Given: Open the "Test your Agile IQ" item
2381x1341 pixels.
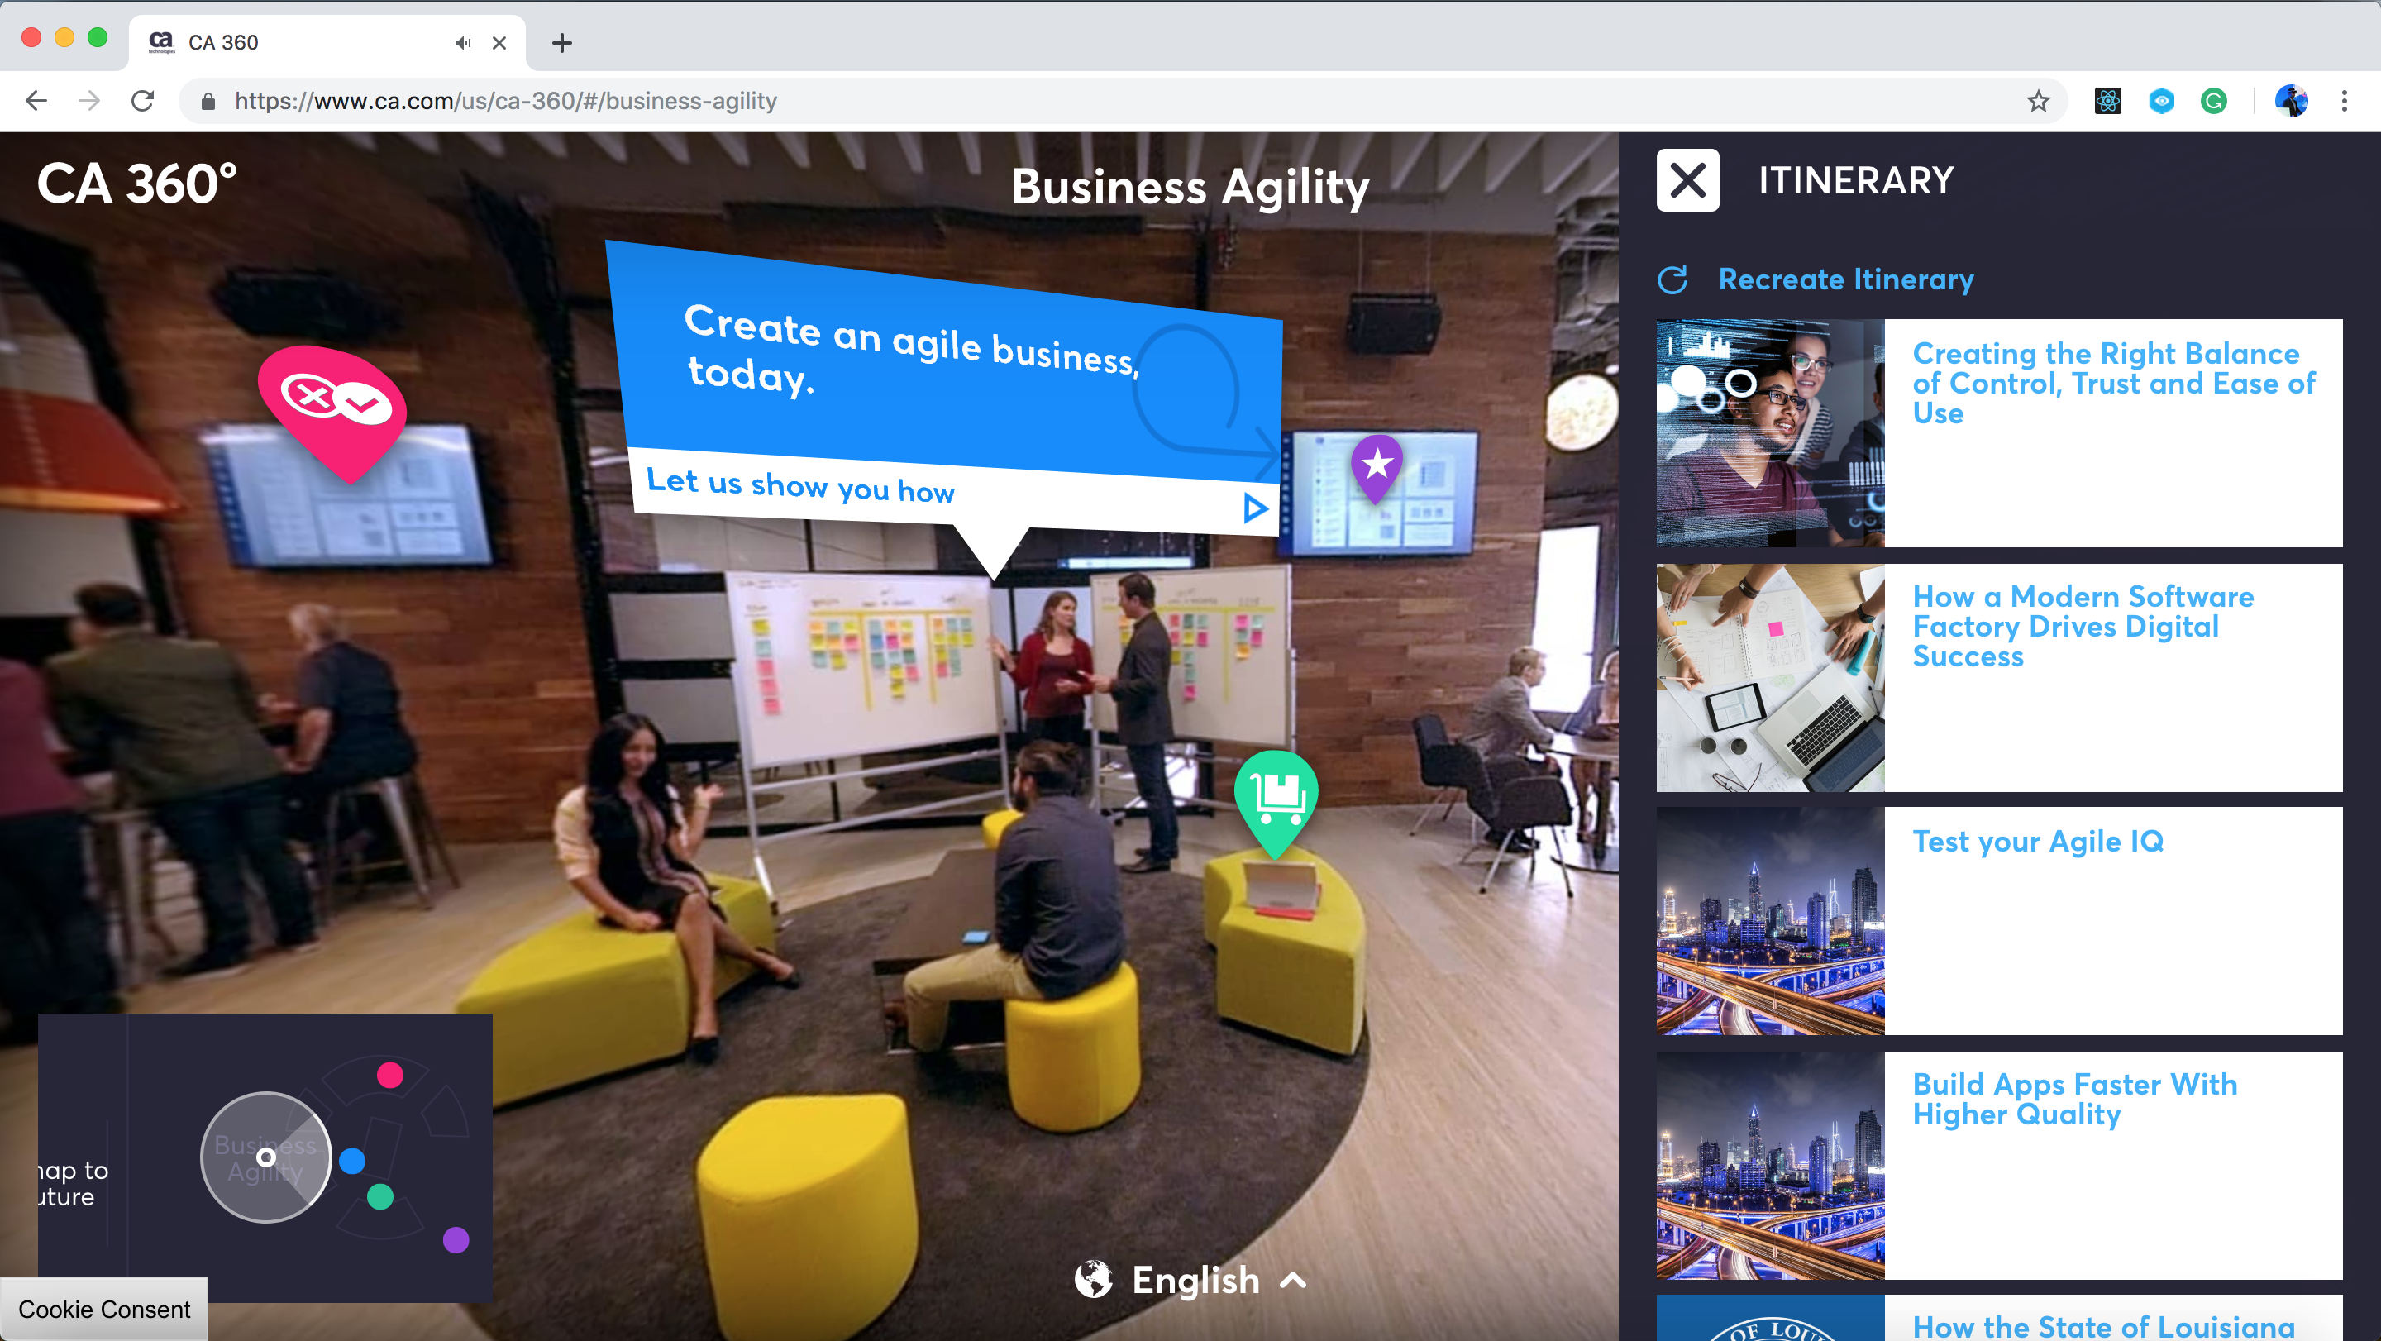Looking at the screenshot, I should (x=2037, y=841).
